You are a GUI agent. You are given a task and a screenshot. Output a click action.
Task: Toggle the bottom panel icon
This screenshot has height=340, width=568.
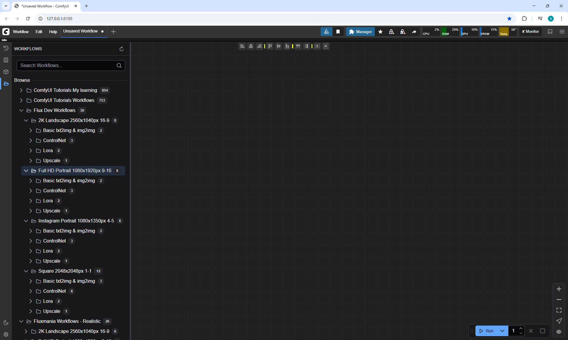[x=550, y=32]
